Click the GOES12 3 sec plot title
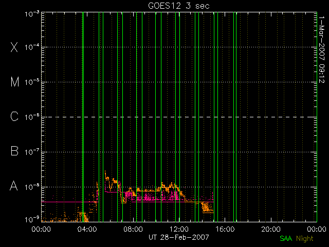 coord(179,6)
